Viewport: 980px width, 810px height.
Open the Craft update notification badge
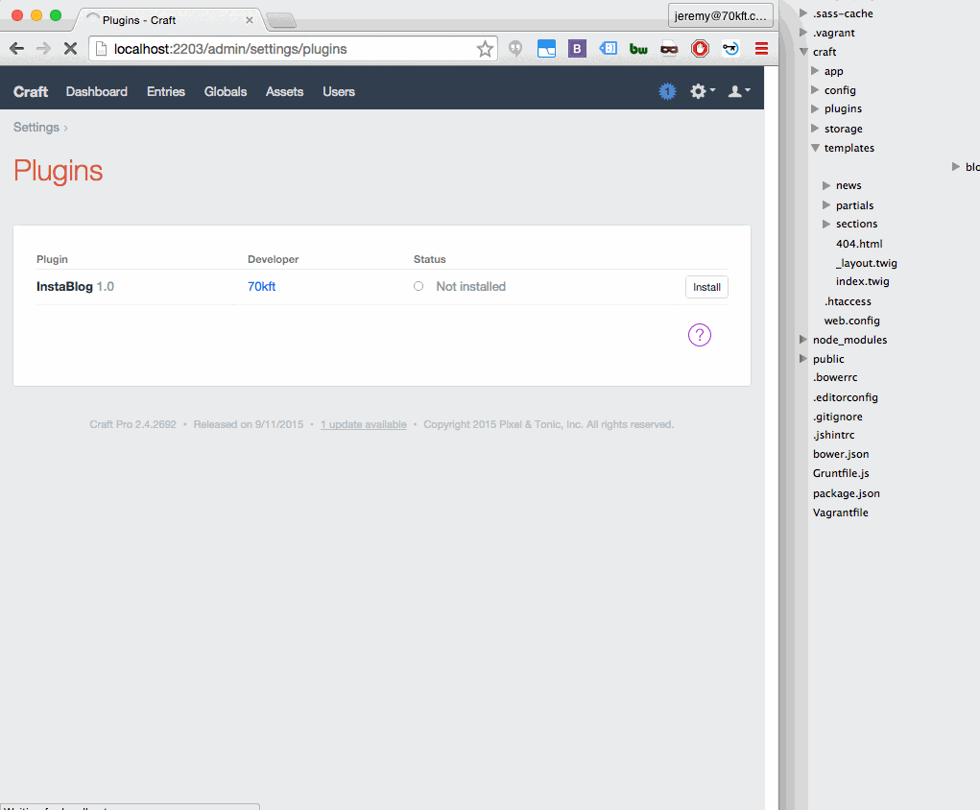tap(667, 92)
